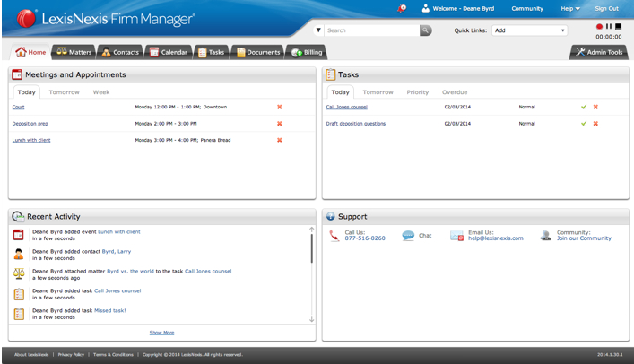Click About LexisNexis in footer
The height and width of the screenshot is (364, 634).
31,355
